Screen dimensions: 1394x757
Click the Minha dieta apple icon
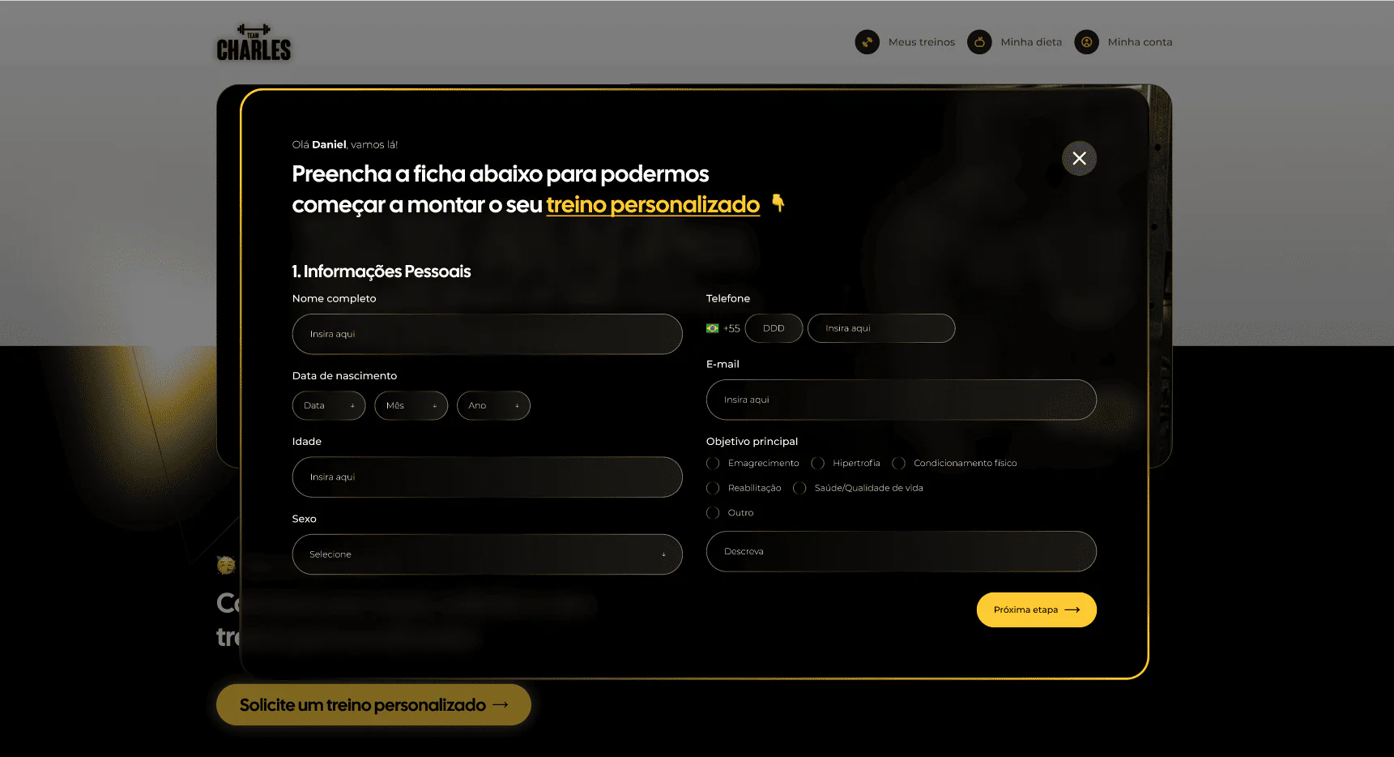[x=979, y=42]
